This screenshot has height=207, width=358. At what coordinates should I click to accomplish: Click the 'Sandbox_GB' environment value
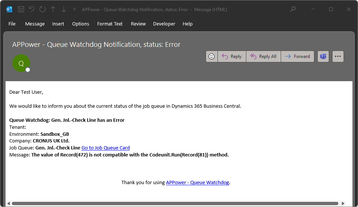click(x=55, y=134)
